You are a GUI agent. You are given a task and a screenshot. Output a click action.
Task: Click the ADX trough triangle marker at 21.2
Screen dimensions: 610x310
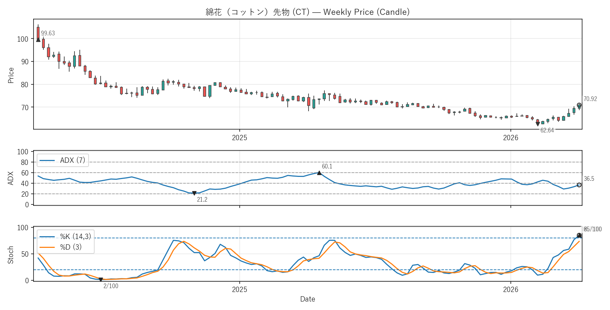pyautogui.click(x=194, y=193)
